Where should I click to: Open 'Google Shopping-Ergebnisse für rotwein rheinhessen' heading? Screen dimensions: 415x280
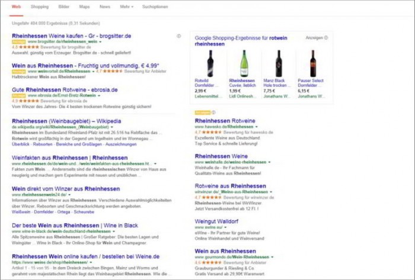[x=241, y=41]
